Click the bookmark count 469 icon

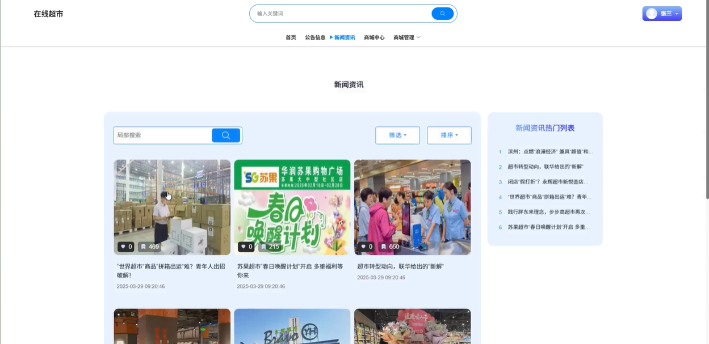[x=143, y=247]
